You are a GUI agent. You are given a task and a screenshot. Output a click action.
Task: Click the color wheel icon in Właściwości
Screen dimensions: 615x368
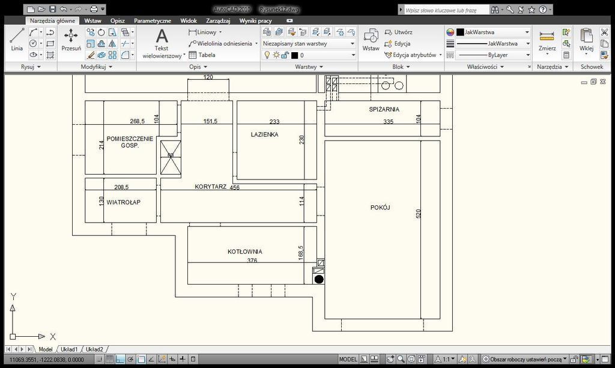(x=450, y=32)
